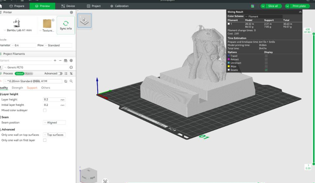Open the process settings list icon
315x183 pixels.
(66, 73)
